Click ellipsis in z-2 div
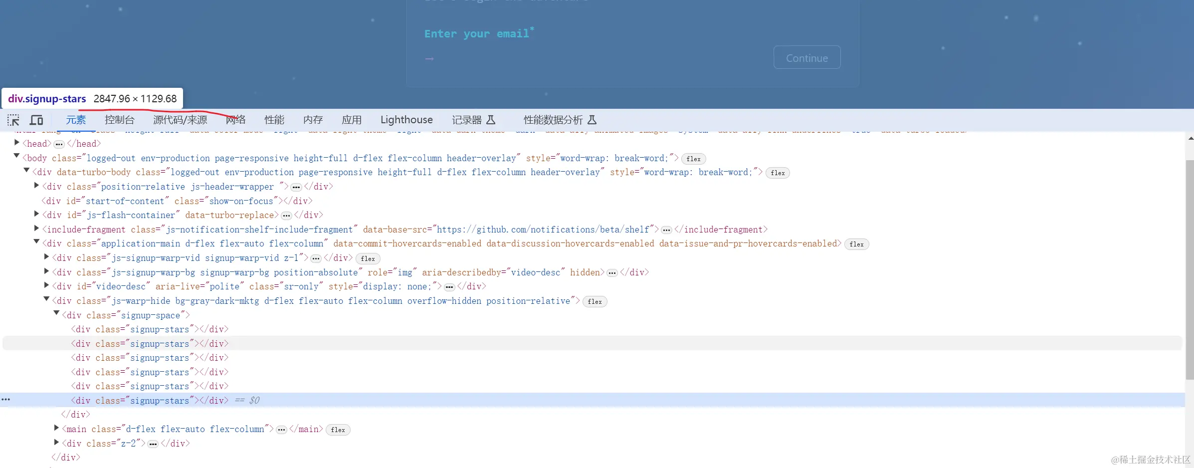 pos(153,444)
